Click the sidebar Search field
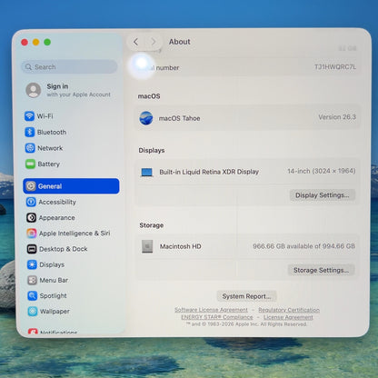 69,66
